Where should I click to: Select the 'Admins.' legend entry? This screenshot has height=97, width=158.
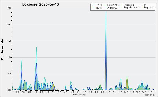[112, 8]
